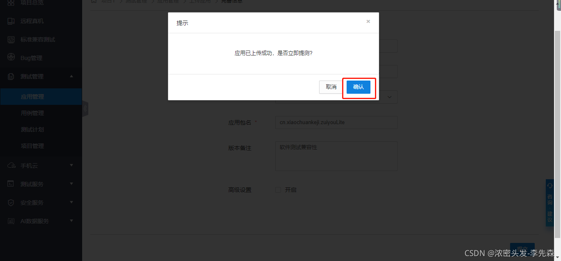The height and width of the screenshot is (261, 561).
Task: Click the 手机云 cloud icon
Action: click(x=11, y=165)
